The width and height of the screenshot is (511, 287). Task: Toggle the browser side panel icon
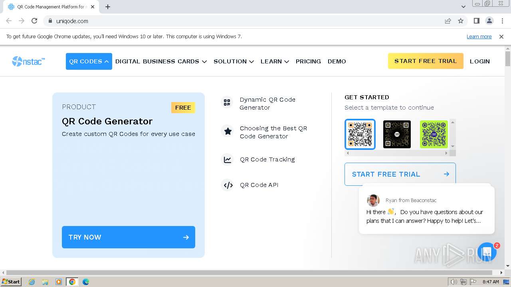tap(476, 21)
